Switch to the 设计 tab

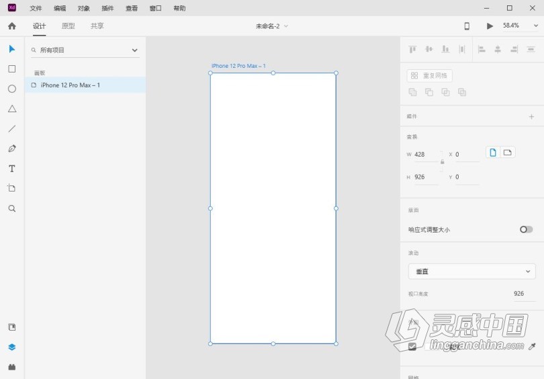tap(39, 26)
